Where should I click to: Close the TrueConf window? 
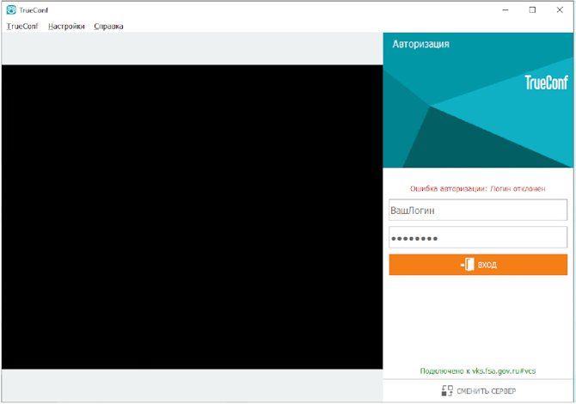click(560, 10)
